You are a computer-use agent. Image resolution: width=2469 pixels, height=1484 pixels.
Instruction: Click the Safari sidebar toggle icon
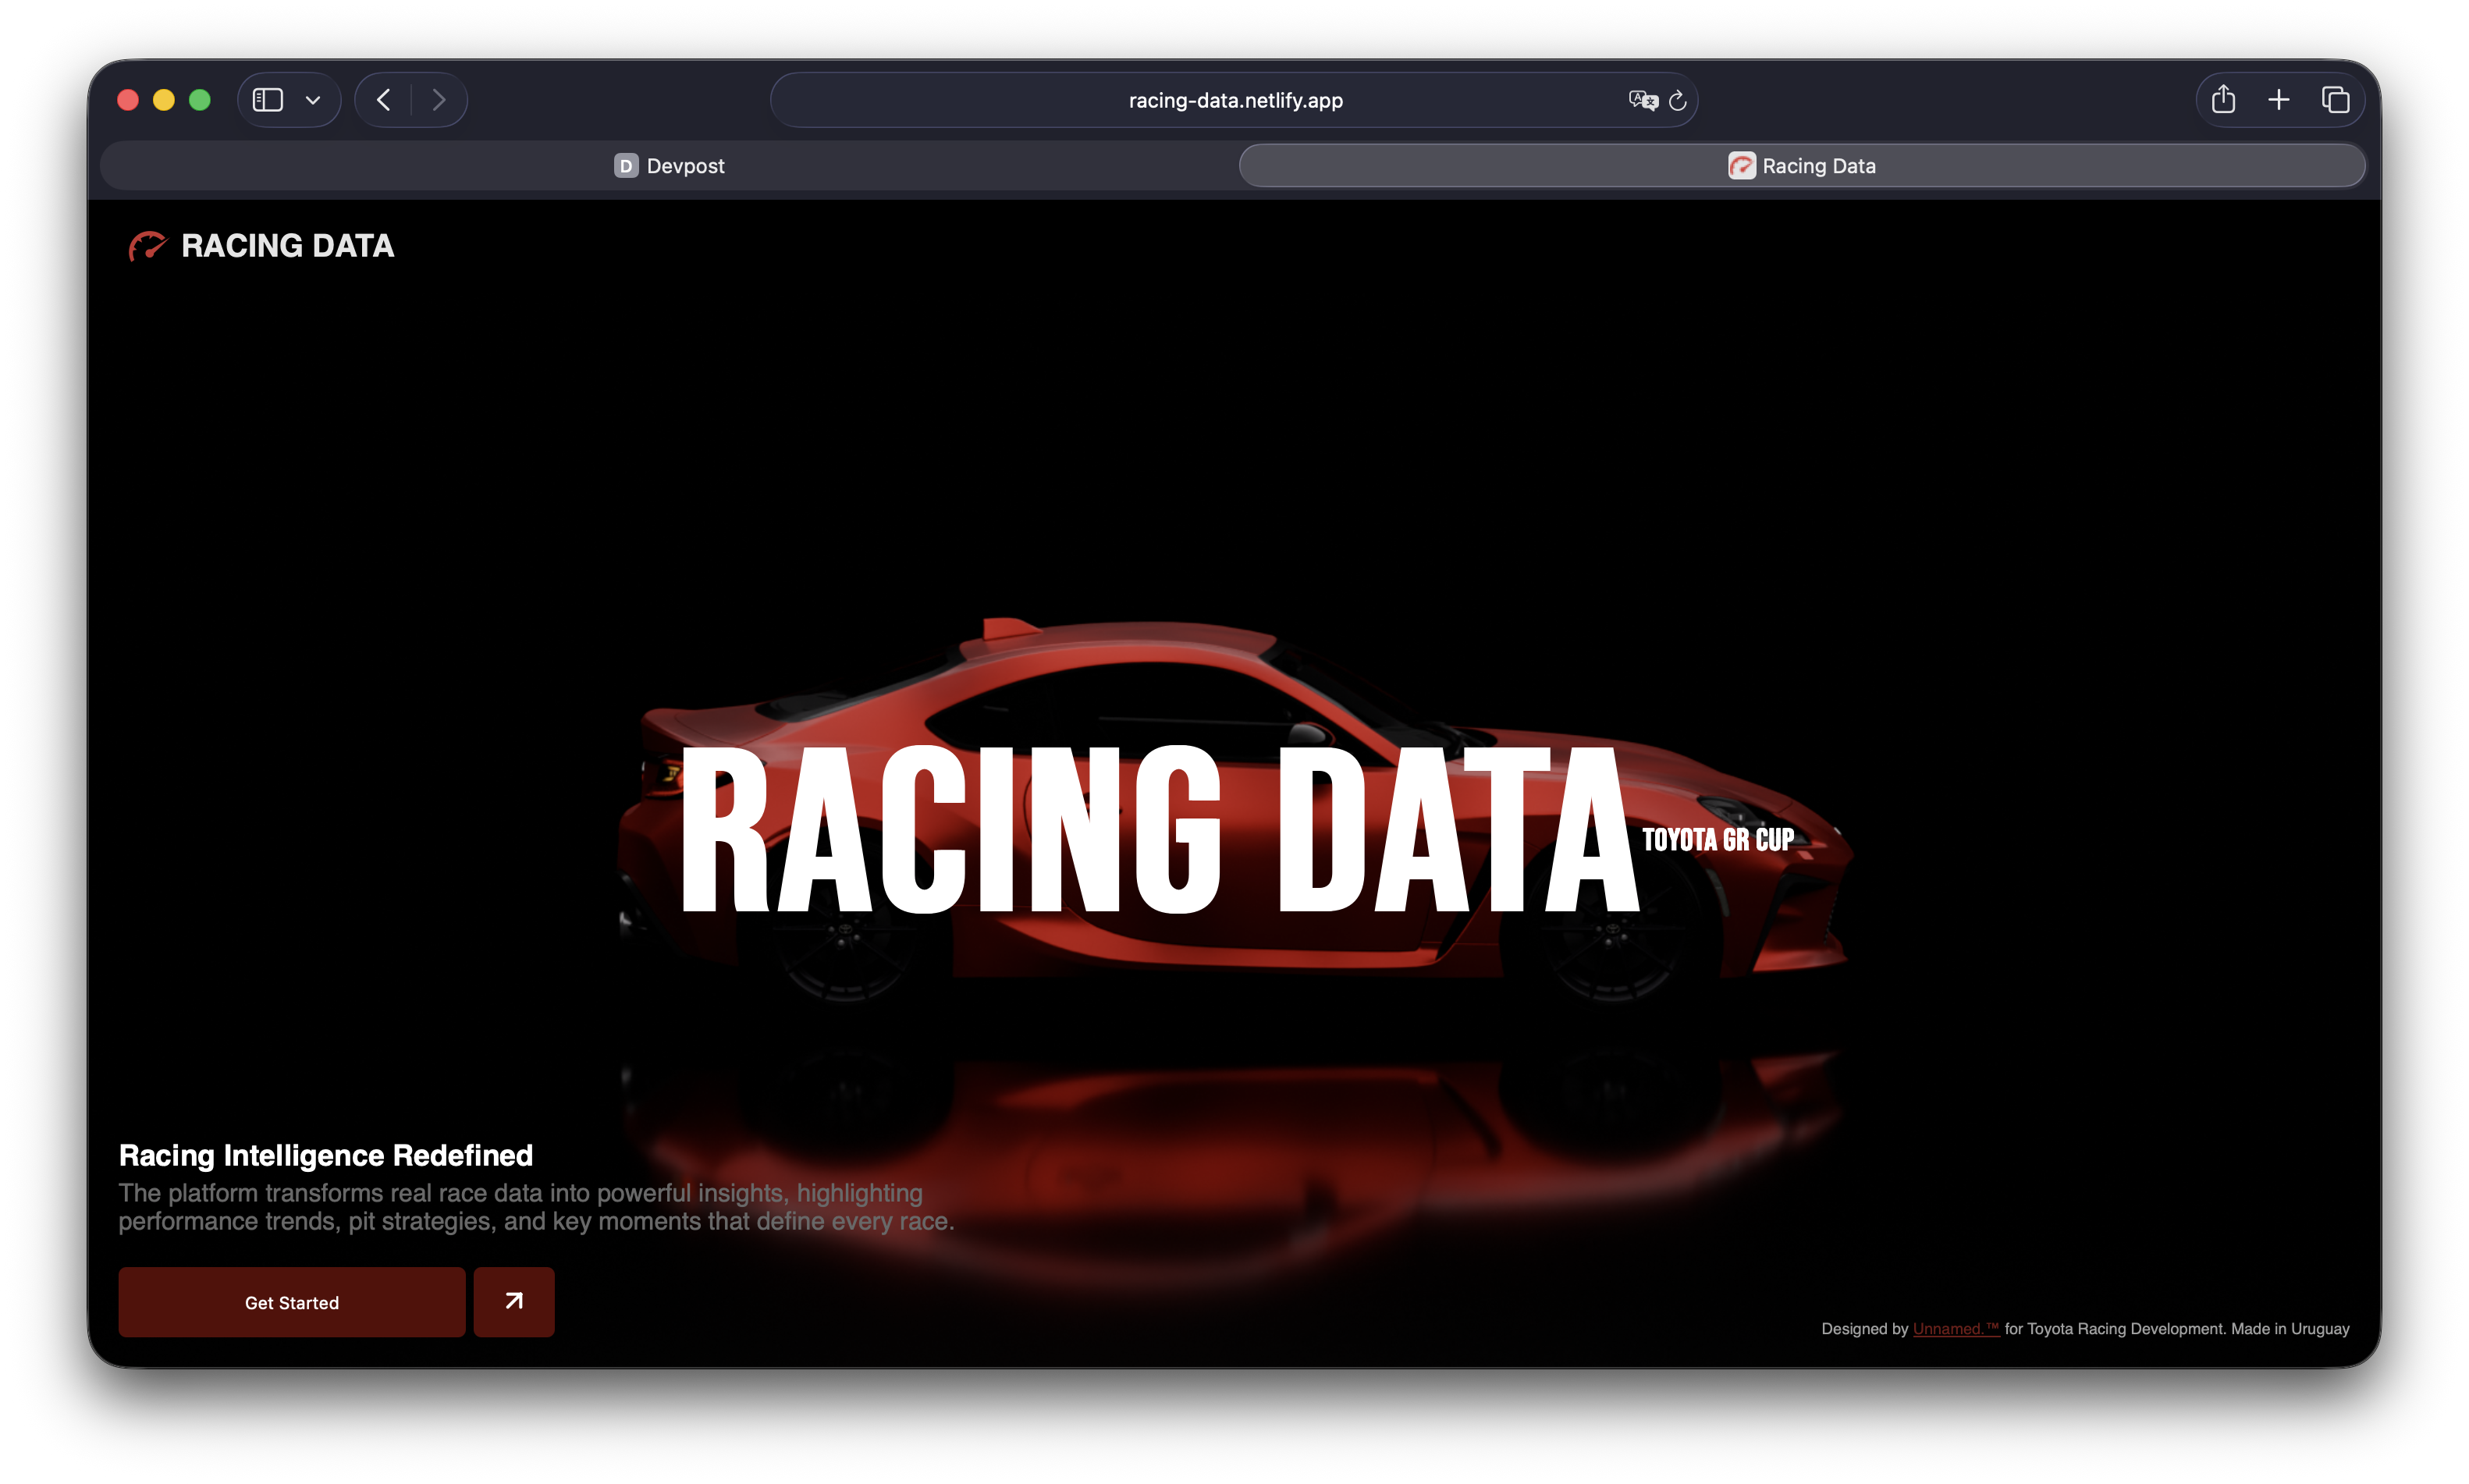pyautogui.click(x=268, y=100)
